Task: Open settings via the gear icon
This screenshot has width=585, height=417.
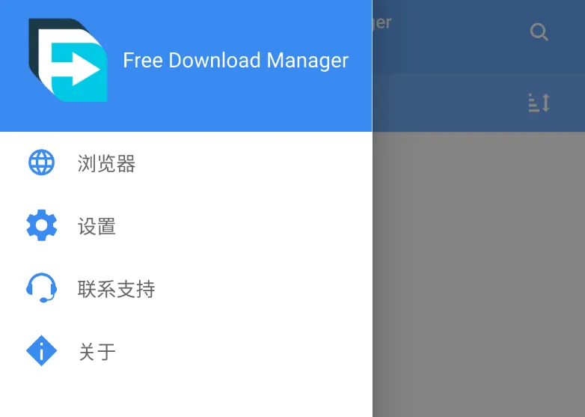Action: pos(41,225)
